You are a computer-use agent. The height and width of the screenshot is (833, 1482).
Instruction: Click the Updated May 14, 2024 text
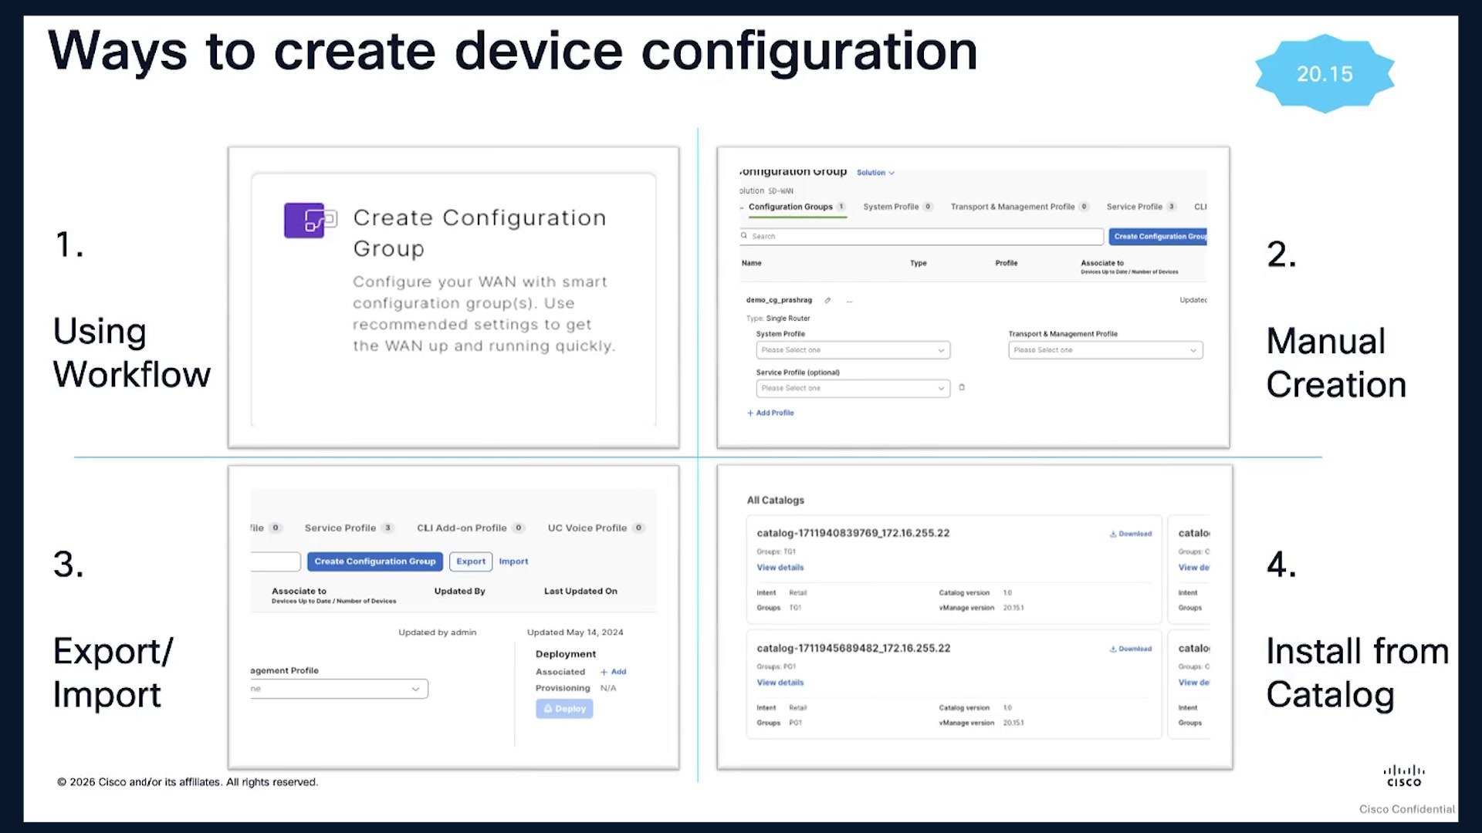[575, 632]
